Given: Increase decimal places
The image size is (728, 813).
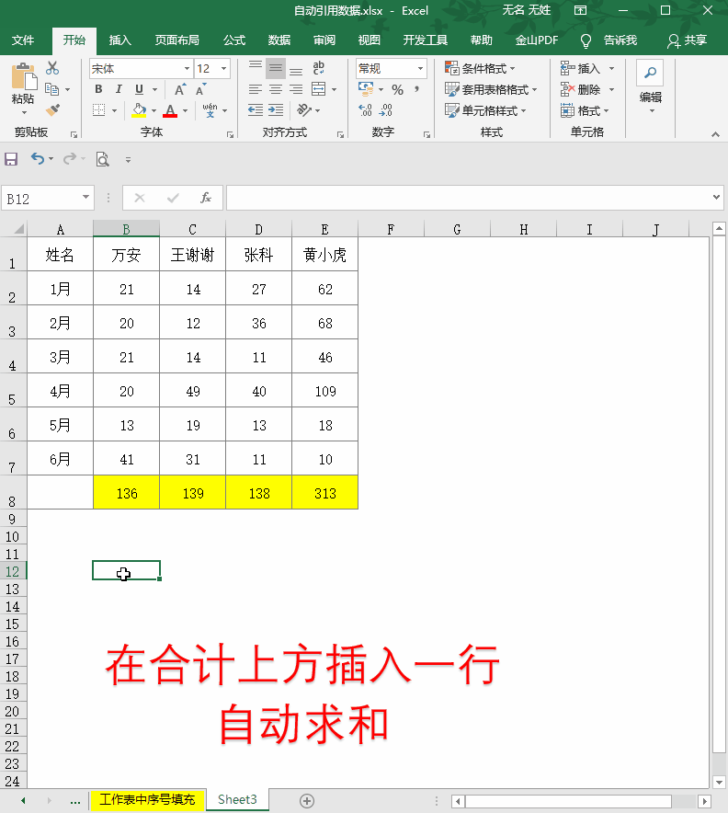Looking at the screenshot, I should (x=365, y=110).
